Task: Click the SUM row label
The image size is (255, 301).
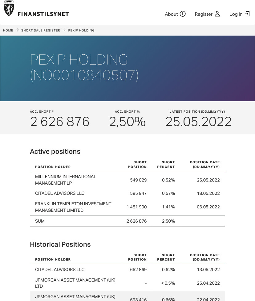Action: (x=40, y=221)
